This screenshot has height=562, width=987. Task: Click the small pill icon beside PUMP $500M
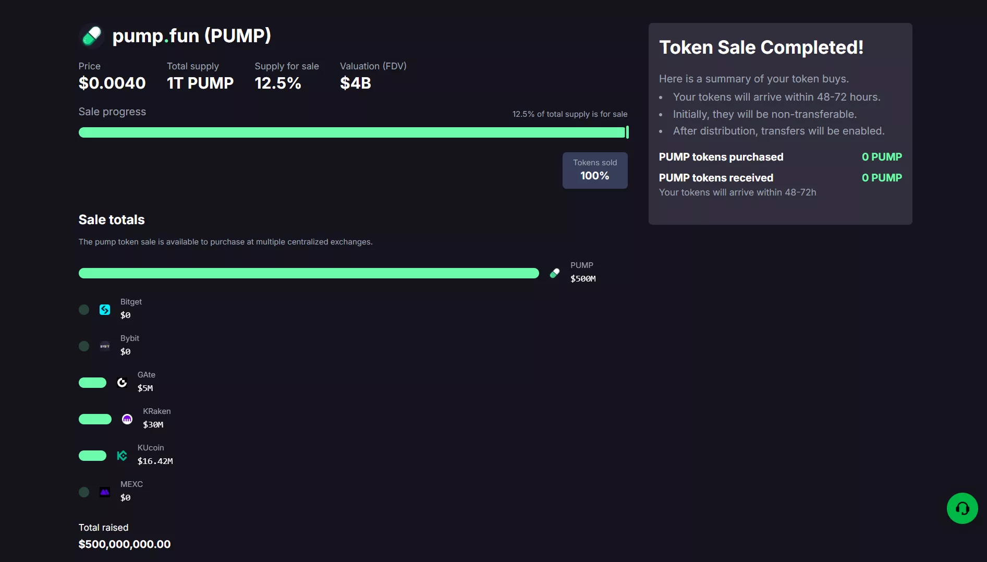tap(555, 273)
